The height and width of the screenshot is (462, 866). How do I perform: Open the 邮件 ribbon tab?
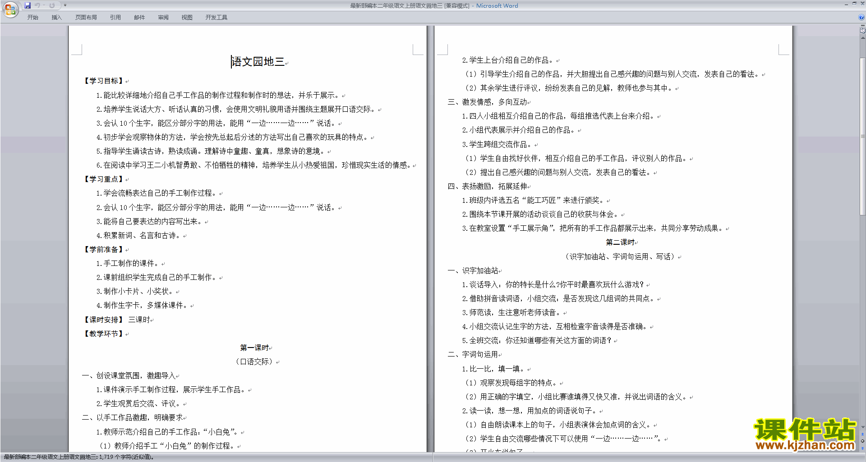point(139,18)
